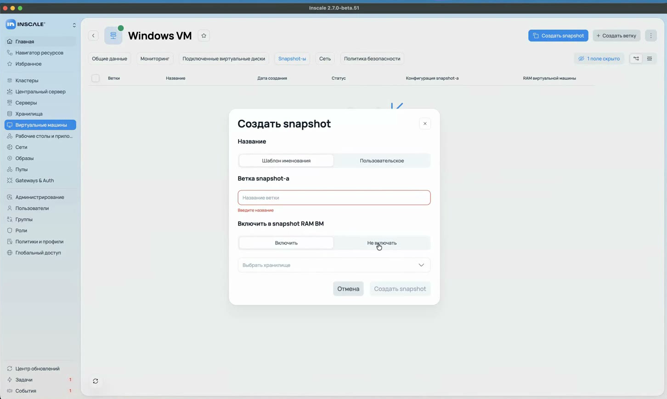Go to Кластеры section
This screenshot has width=667, height=399.
[40, 80]
